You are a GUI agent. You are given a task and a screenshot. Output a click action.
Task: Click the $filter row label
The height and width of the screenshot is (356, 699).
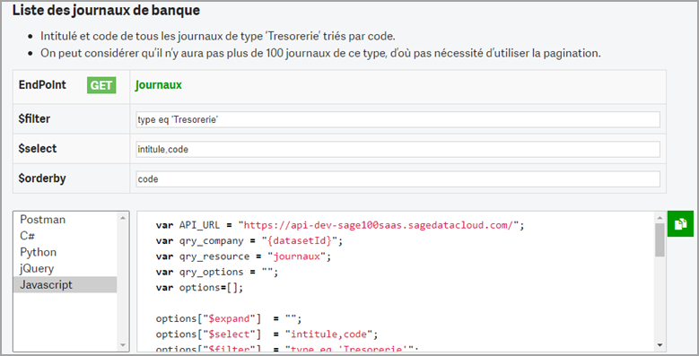click(x=34, y=119)
